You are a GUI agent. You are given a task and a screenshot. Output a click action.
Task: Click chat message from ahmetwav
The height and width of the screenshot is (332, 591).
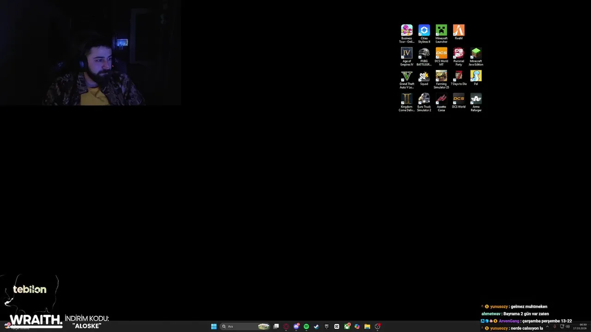pos(515,314)
